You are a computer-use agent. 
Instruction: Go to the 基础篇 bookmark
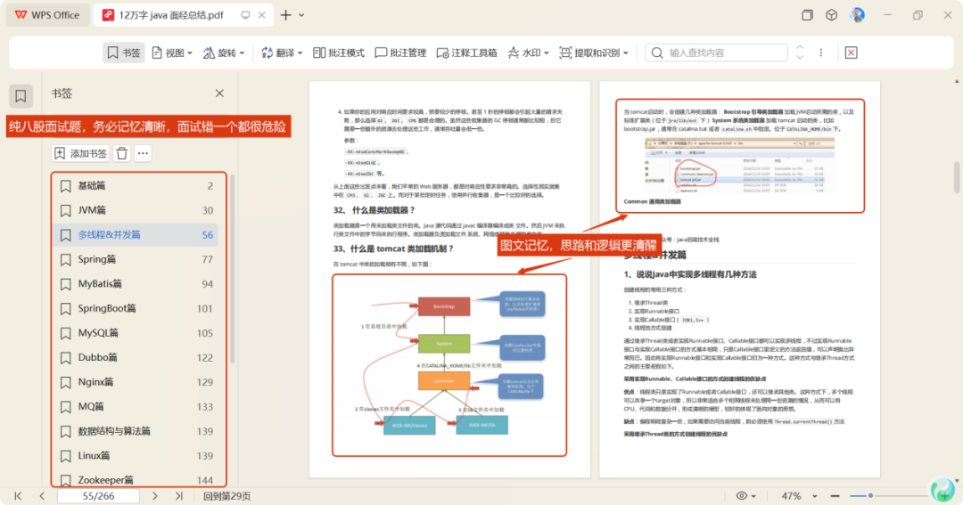(136, 185)
